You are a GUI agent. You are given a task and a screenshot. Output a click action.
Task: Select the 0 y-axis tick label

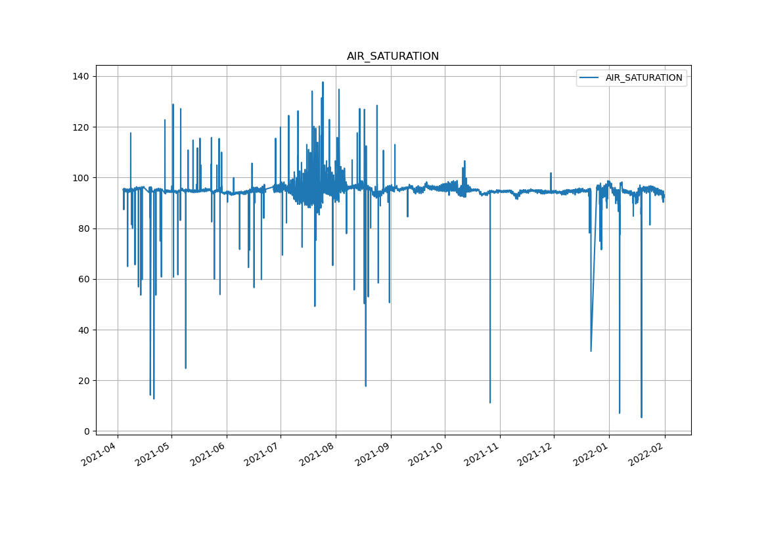point(86,431)
